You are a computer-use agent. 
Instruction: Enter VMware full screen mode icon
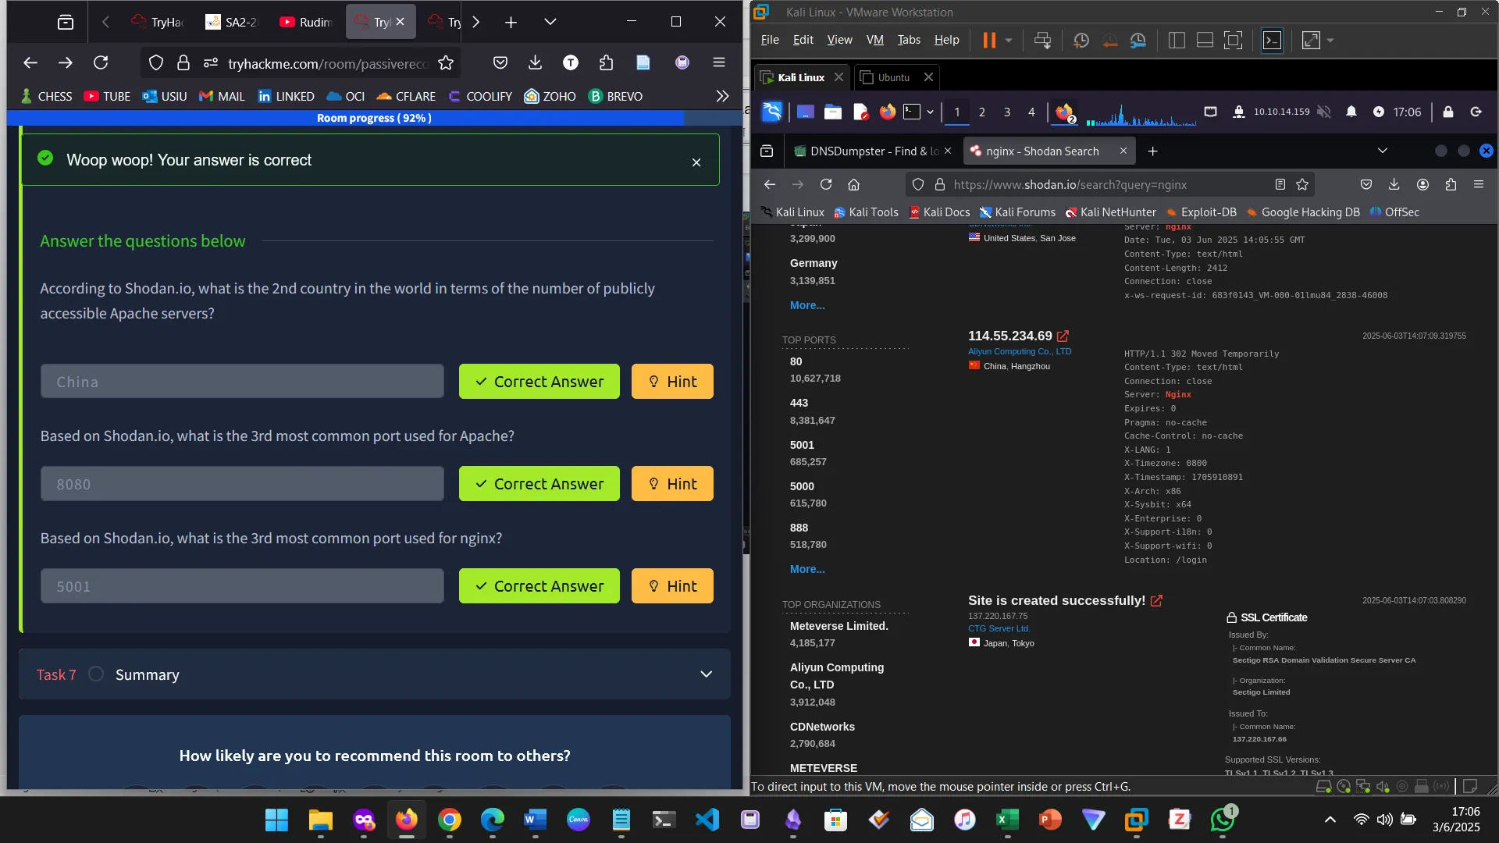1233,41
